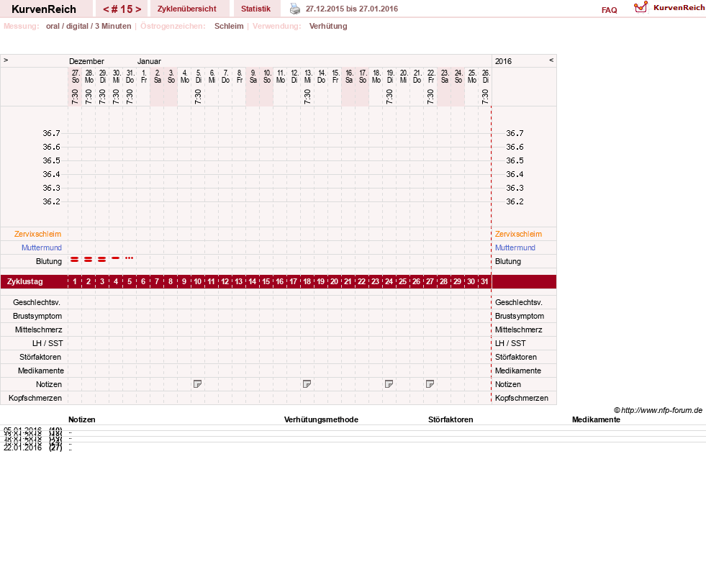This screenshot has width=706, height=577.
Task: Click the Dezember month label
Action: pos(86,61)
